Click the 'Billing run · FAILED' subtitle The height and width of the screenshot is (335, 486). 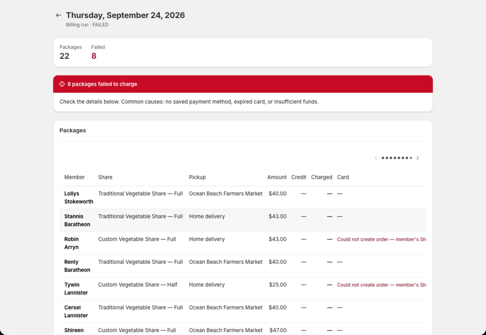pos(87,25)
